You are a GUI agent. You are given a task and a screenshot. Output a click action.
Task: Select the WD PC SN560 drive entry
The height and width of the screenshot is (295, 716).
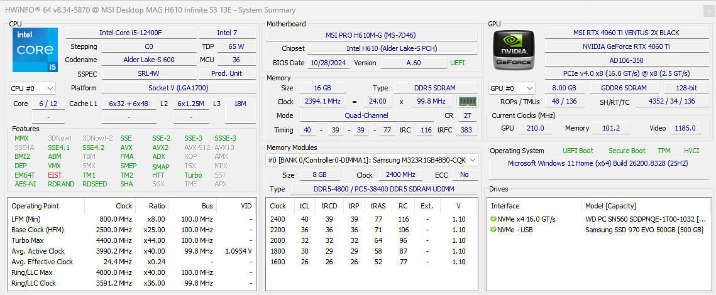(x=598, y=219)
